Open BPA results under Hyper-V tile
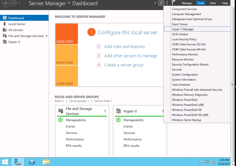Viewport: 236px width, 166px height. [x=131, y=146]
